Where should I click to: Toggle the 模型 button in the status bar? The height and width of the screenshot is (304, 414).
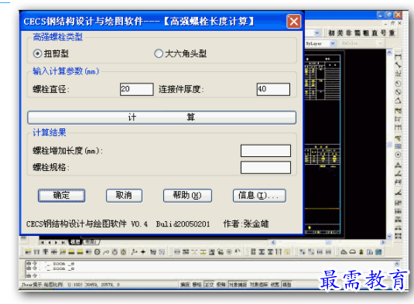pos(287,285)
